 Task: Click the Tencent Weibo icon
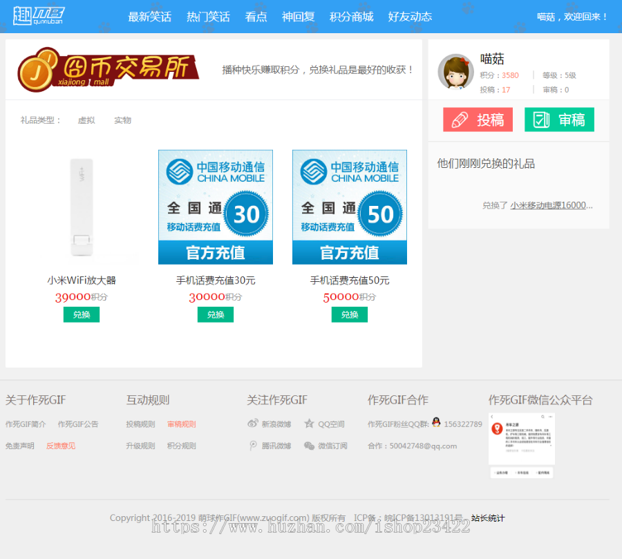click(x=253, y=446)
